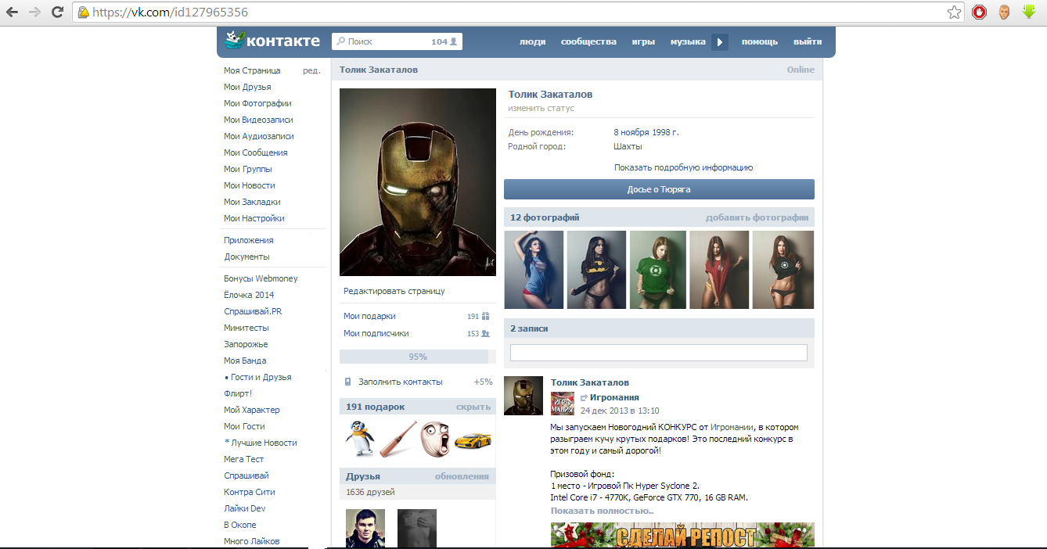Open помощь in top menu
The height and width of the screenshot is (549, 1047).
pyautogui.click(x=760, y=42)
